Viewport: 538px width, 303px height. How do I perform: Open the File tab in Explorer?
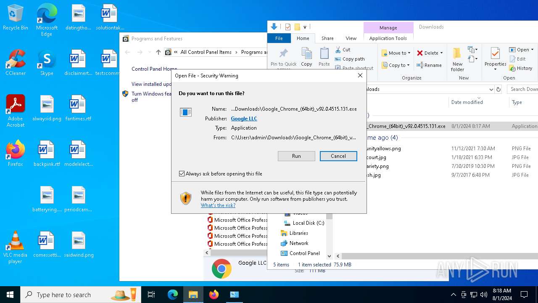279,38
